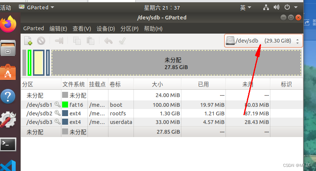This screenshot has width=316, height=171.
Task: Launch Firefox from the dock
Action: (8, 24)
